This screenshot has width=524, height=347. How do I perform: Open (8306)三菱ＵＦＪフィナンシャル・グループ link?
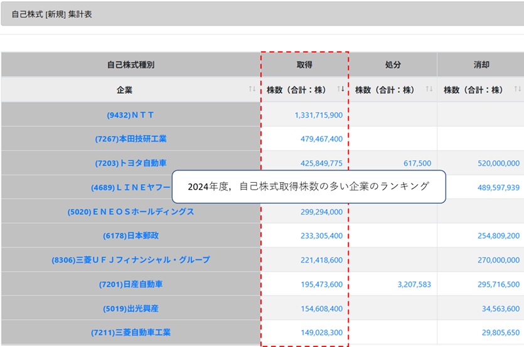tap(131, 260)
